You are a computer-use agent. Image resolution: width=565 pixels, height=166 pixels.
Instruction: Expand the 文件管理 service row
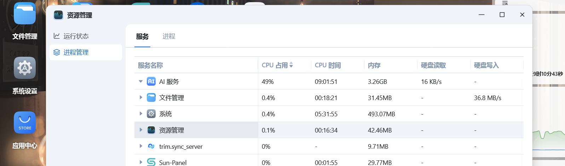tap(141, 98)
